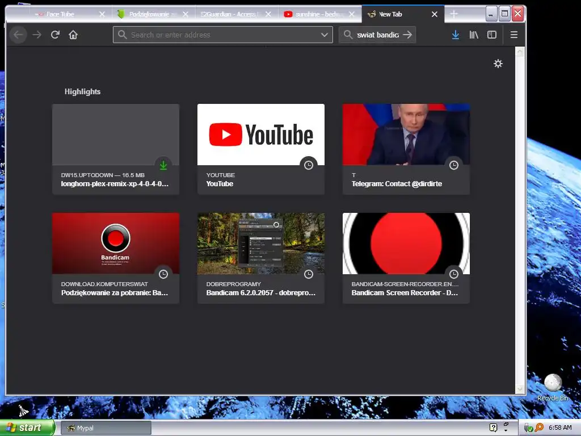Focus the search or enter address field
The width and height of the screenshot is (581, 436).
pyautogui.click(x=222, y=35)
